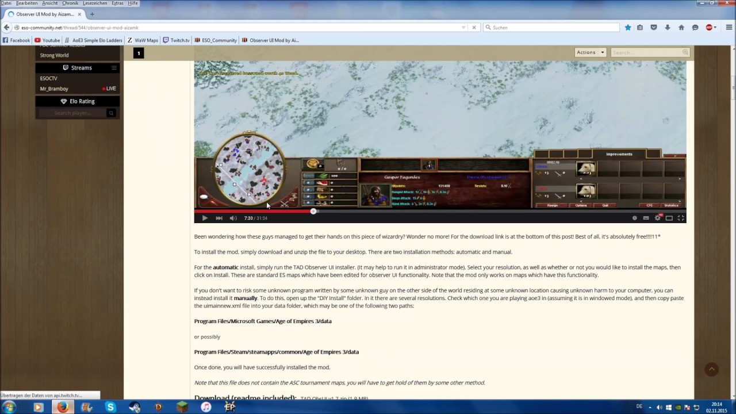Select page number 1 button
The image size is (736, 414).
139,53
